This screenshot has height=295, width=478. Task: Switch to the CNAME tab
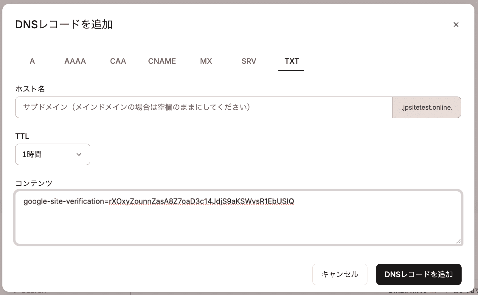tap(162, 61)
